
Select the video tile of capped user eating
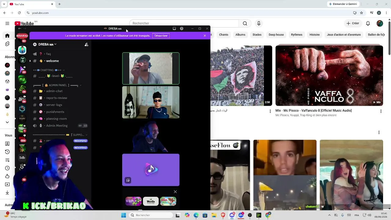click(x=151, y=68)
